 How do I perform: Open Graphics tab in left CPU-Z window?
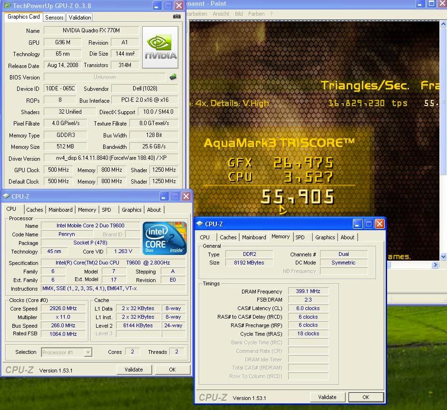131,210
